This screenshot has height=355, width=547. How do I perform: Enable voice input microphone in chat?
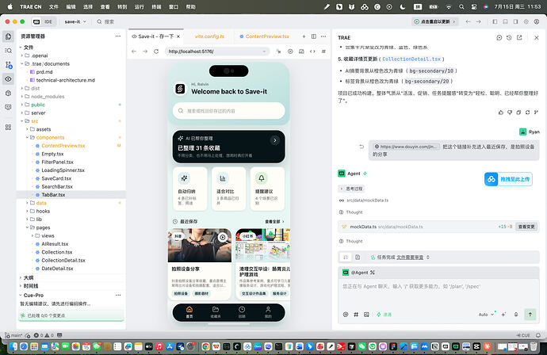516,315
